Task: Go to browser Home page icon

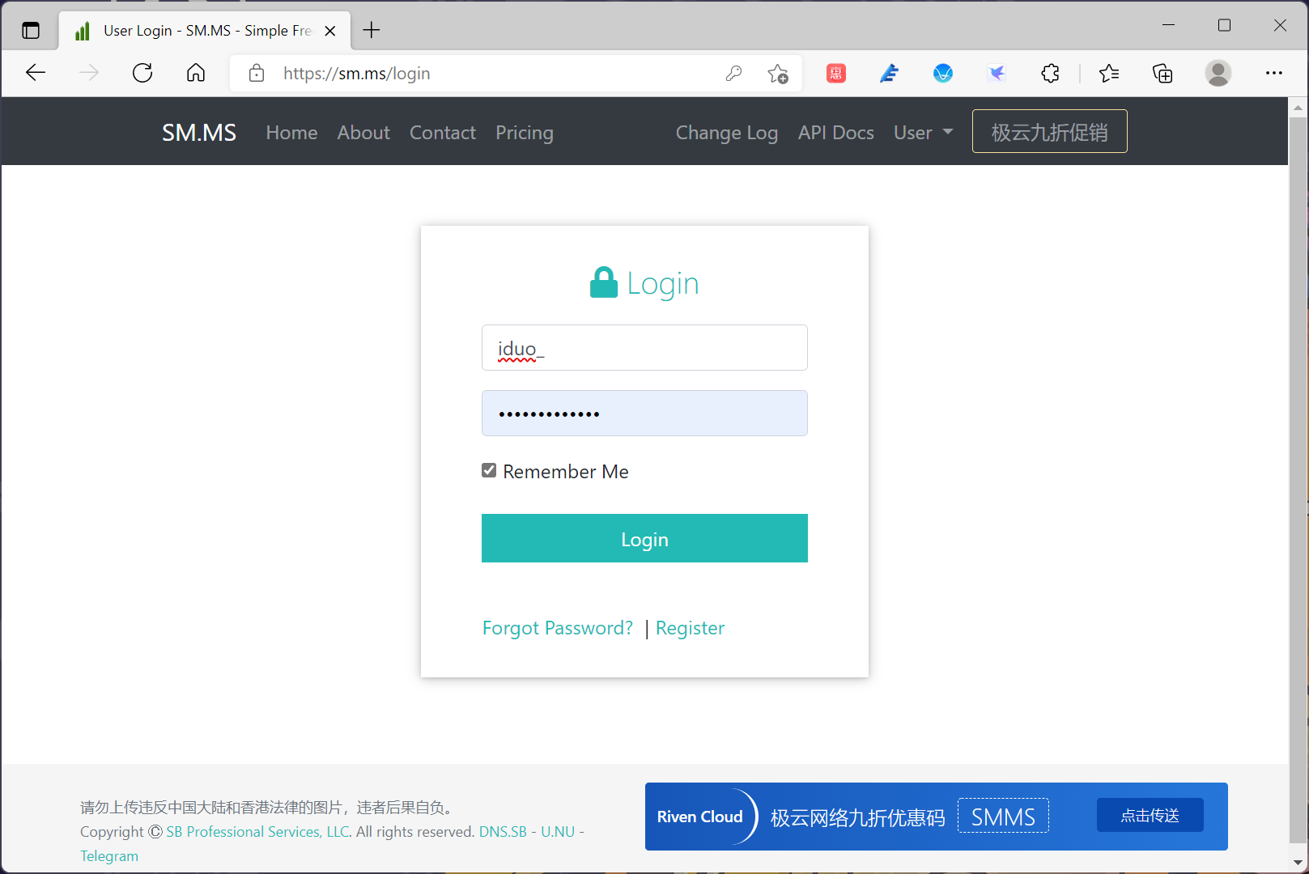Action: (x=196, y=73)
